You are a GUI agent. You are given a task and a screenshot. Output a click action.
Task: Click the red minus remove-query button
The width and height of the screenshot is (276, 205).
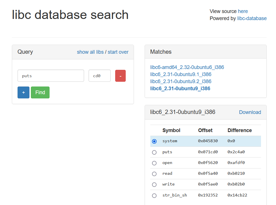[120, 76]
